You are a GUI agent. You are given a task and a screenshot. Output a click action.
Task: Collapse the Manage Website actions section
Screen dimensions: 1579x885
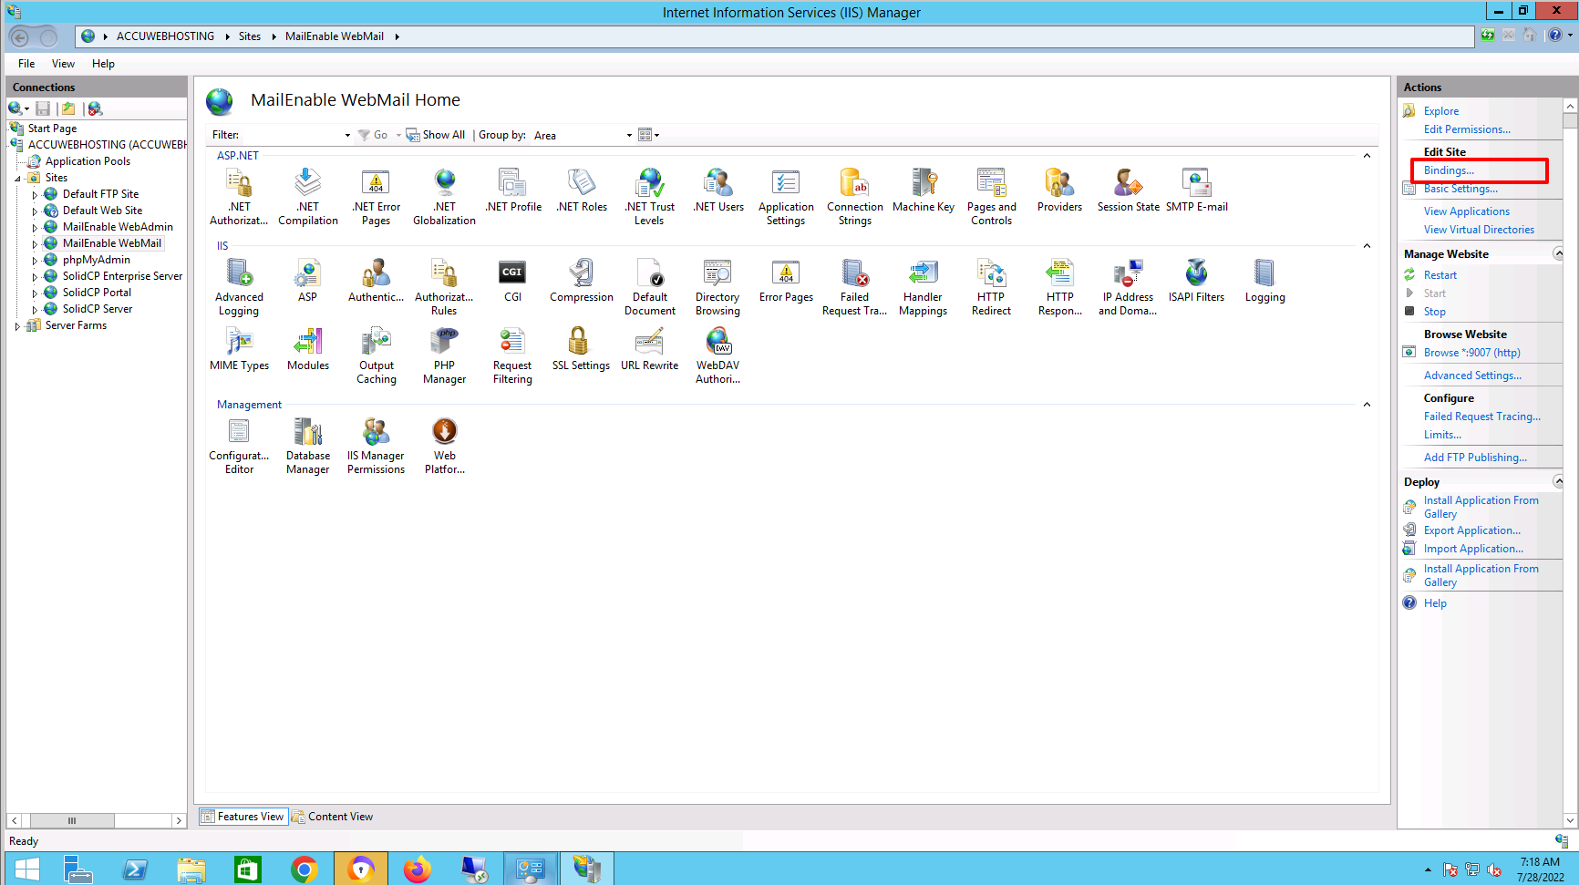click(x=1558, y=253)
